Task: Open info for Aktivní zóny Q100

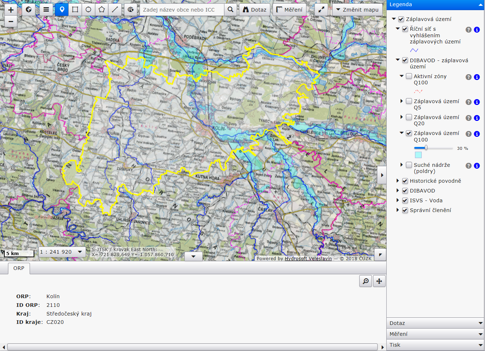Action: click(x=477, y=77)
